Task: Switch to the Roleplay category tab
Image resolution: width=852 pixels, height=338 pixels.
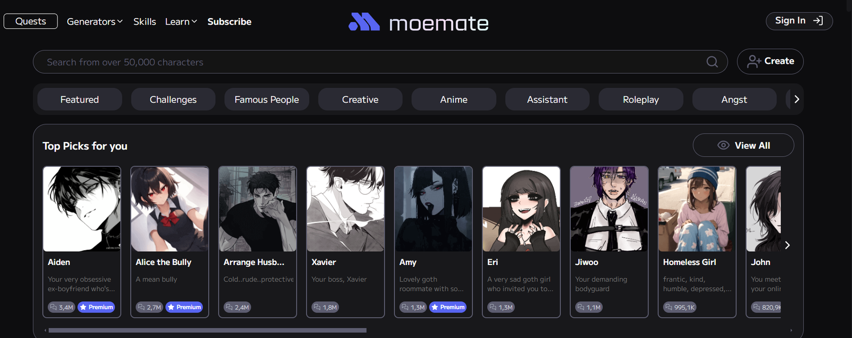Action: coord(641,100)
